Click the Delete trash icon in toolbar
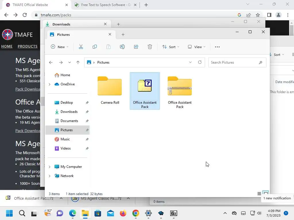 pos(150,47)
